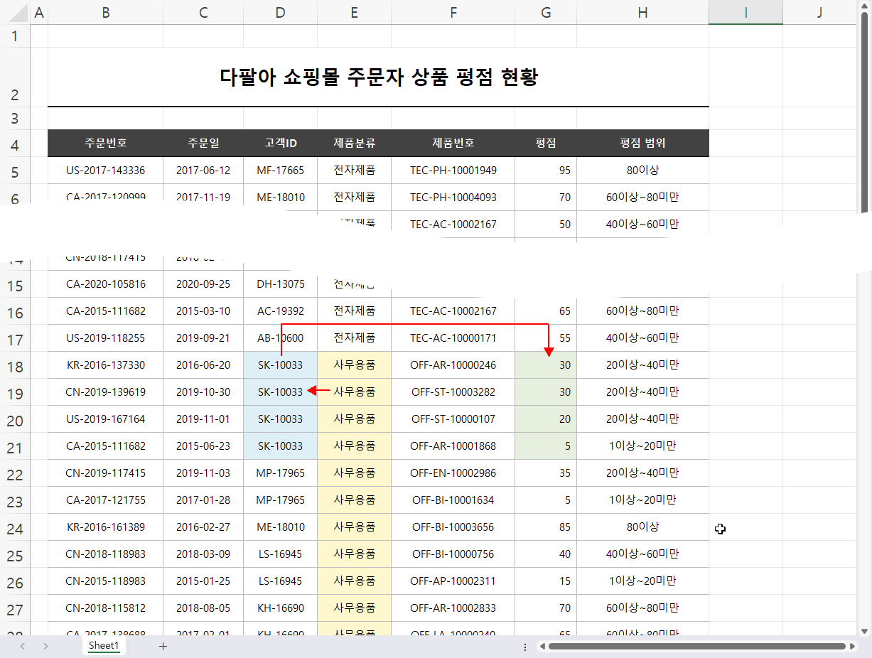Image resolution: width=872 pixels, height=658 pixels.
Task: Select '80이상' in the OFF-BI-10003656 row
Action: click(642, 527)
